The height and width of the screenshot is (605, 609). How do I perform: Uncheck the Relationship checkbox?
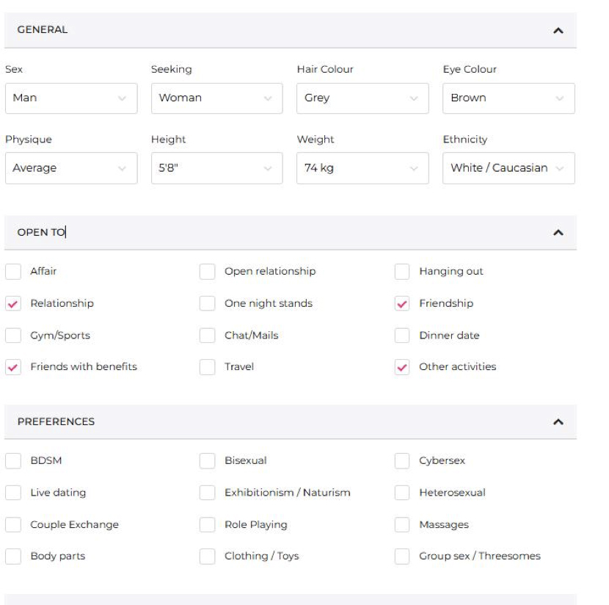13,304
